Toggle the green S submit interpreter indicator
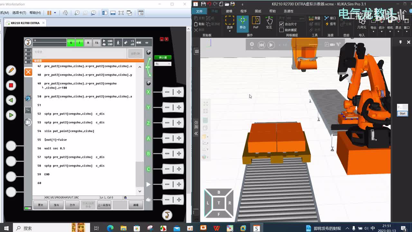Screen dimensions: 412x232 (71, 43)
